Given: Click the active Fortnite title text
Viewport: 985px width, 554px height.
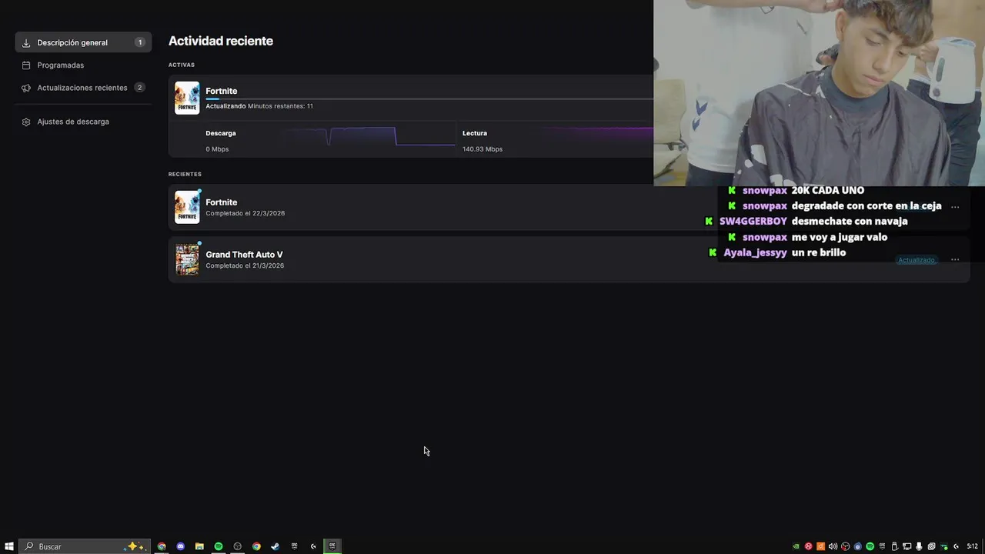Looking at the screenshot, I should tap(222, 91).
